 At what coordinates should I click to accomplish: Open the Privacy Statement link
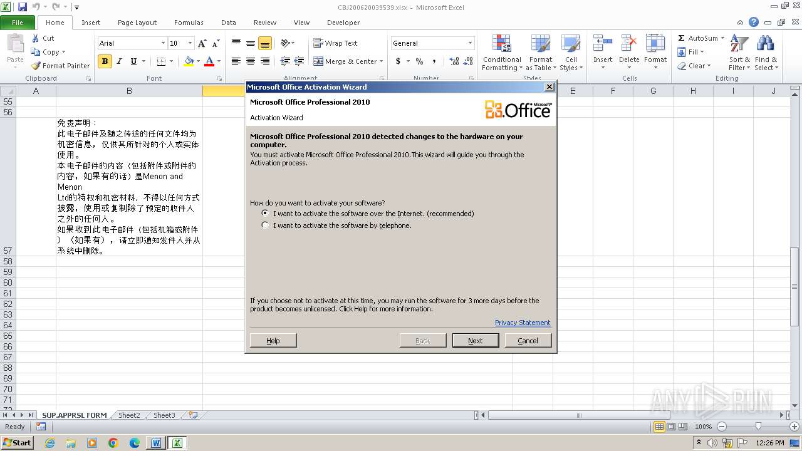pos(523,323)
